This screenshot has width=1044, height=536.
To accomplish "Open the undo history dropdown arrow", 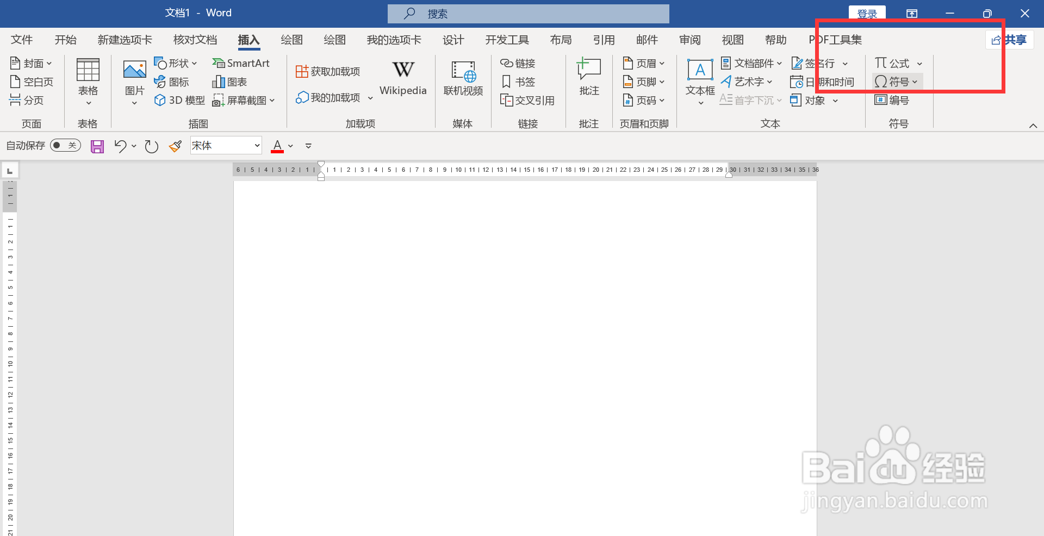I will (134, 146).
